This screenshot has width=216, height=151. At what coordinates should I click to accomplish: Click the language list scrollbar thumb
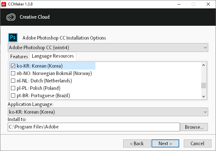click(x=204, y=85)
